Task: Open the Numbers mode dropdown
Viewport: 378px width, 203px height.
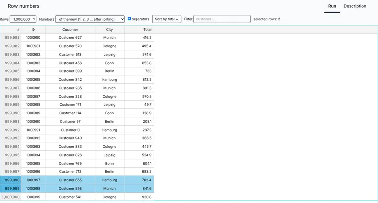Action: [90, 19]
